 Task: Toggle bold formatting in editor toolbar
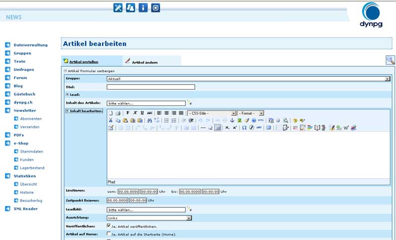point(128,113)
